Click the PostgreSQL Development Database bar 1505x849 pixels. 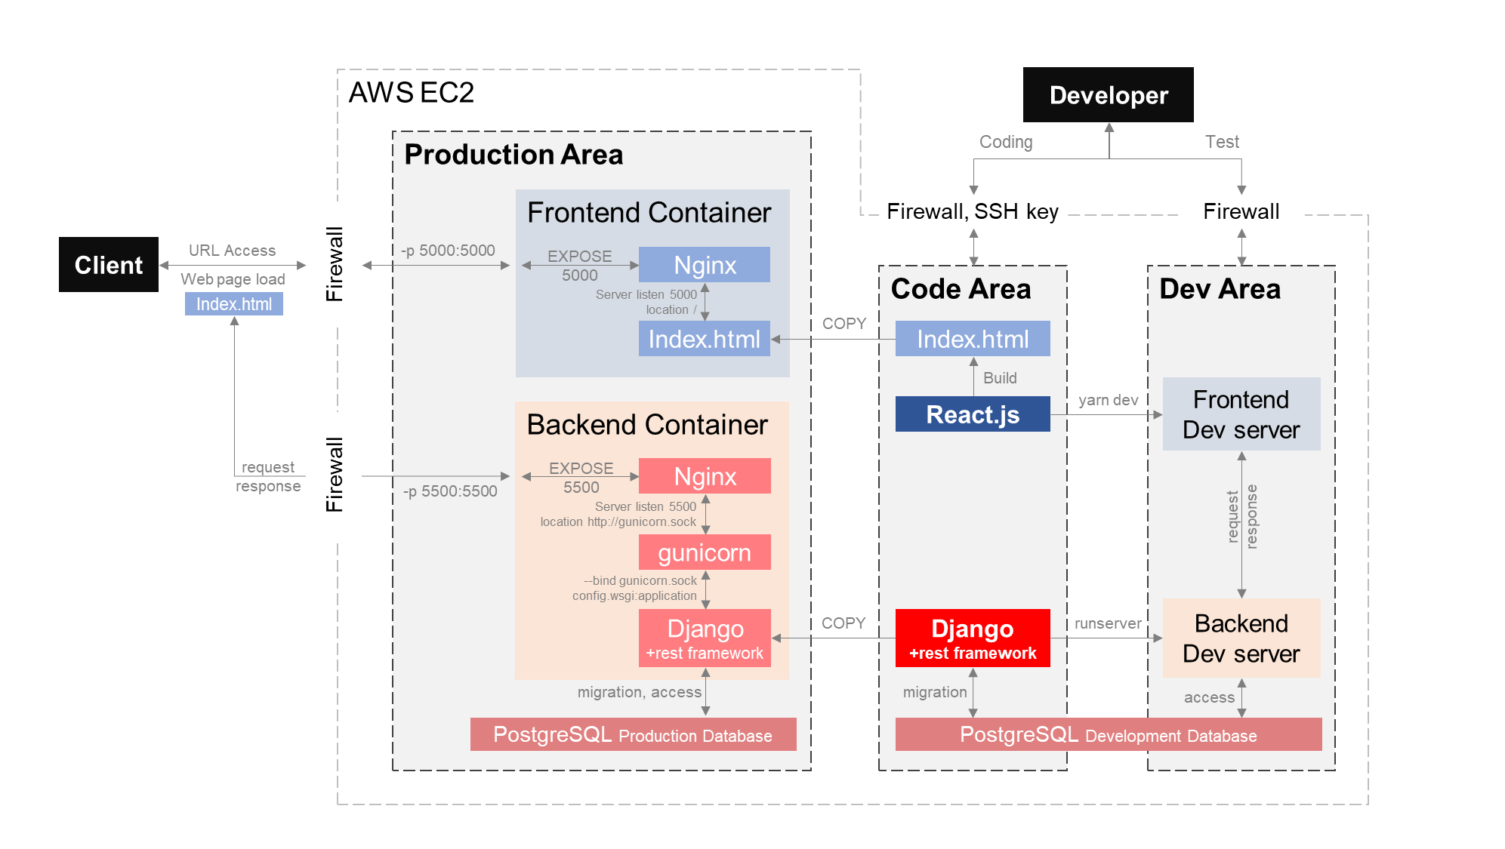(1108, 734)
